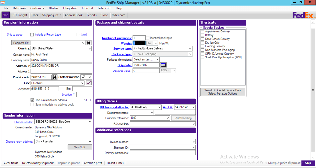Screen dimensions: 316x168
Task: Switch to the Track tab
Action: coord(35,15)
